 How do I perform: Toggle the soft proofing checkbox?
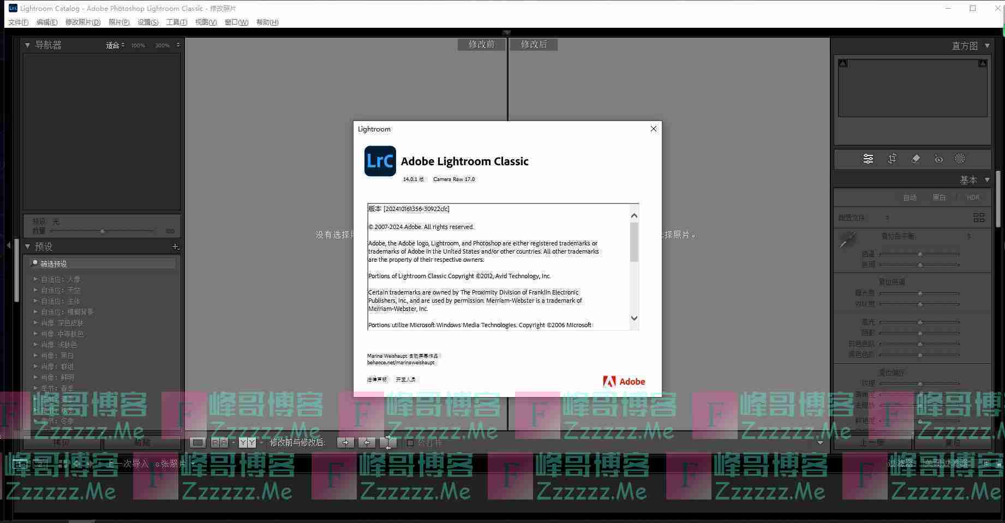coord(410,442)
